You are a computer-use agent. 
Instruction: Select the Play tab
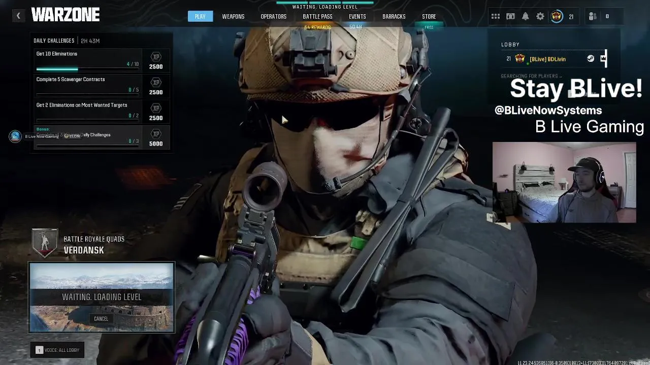(200, 16)
